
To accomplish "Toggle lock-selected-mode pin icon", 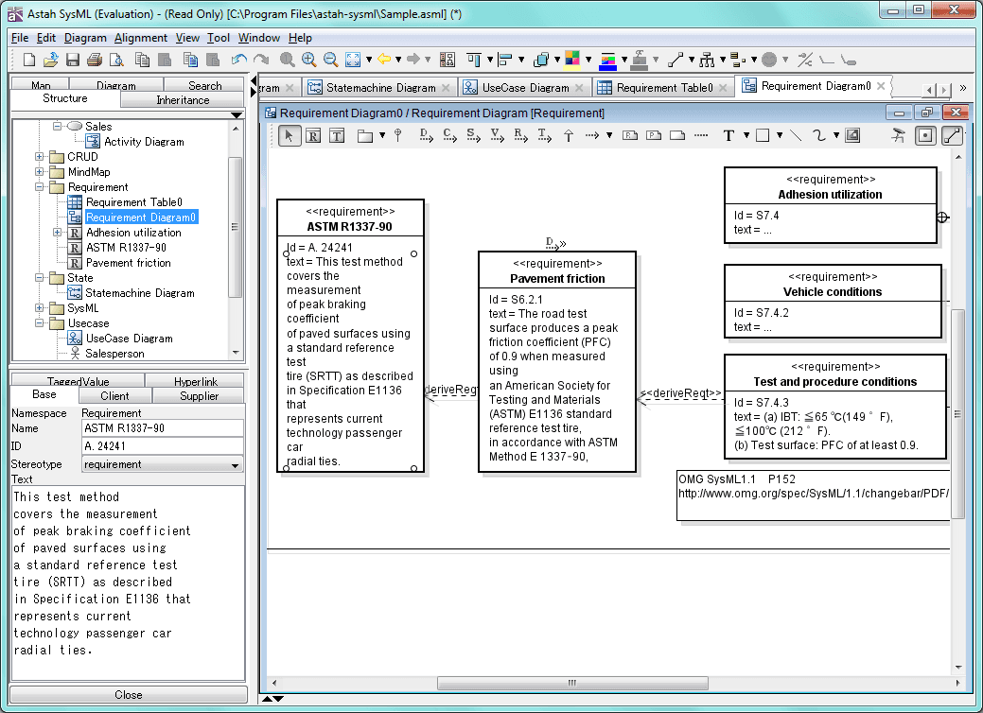I will coord(899,135).
